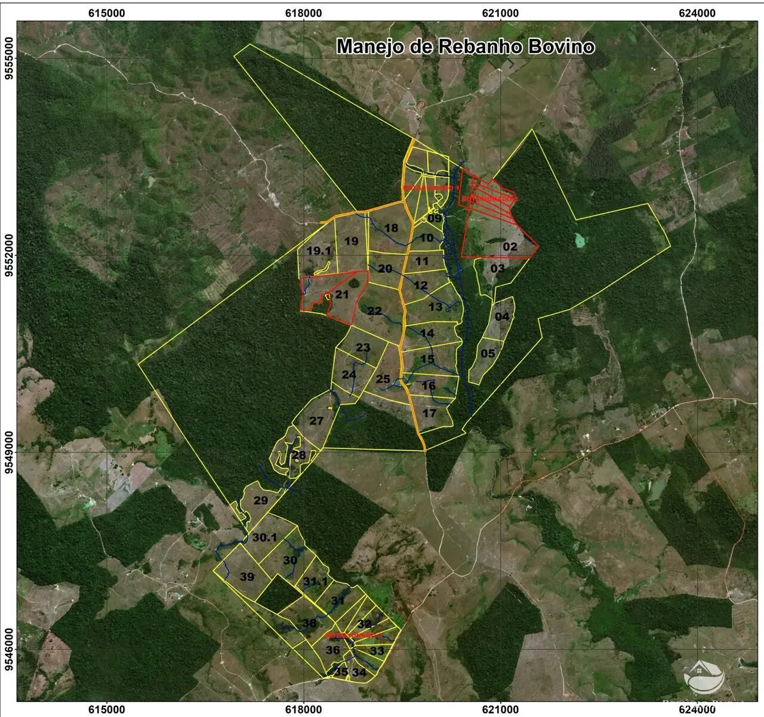Viewport: 764px width, 717px height.
Task: Select paddock number 33
Action: [377, 651]
